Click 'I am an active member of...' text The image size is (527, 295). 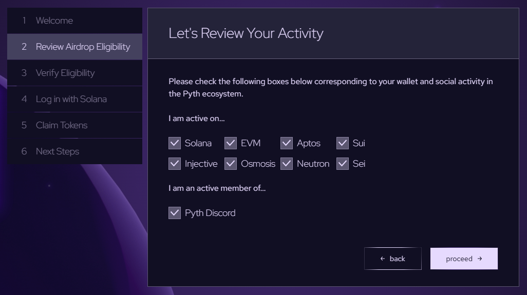pos(217,188)
